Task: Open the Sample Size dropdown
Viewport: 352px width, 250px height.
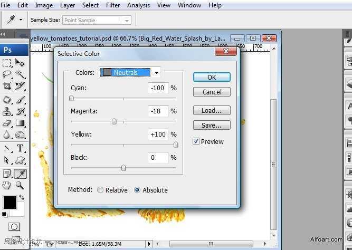Action: (97, 20)
